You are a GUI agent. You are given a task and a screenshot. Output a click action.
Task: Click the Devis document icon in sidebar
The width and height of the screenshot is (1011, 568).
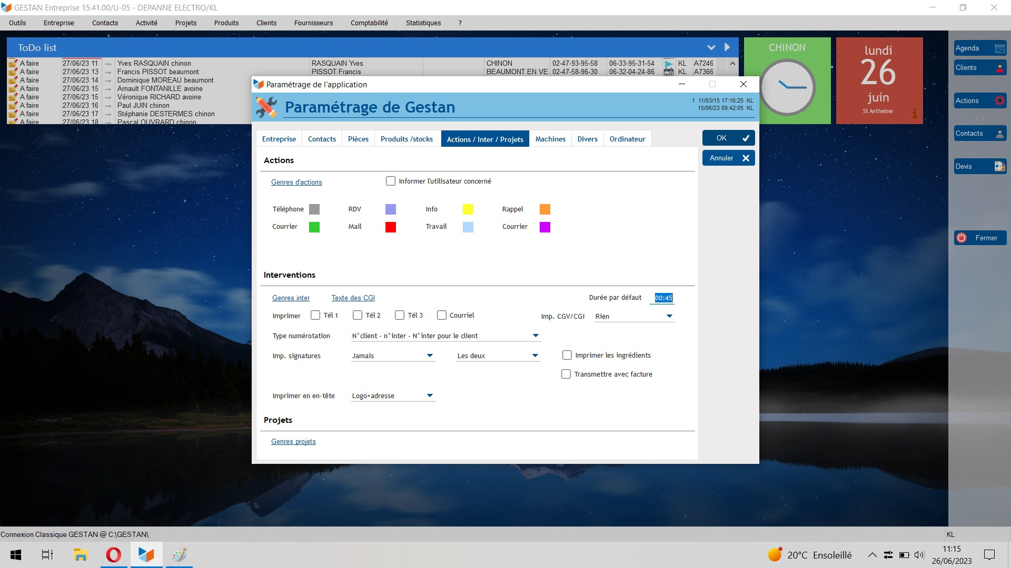[999, 167]
